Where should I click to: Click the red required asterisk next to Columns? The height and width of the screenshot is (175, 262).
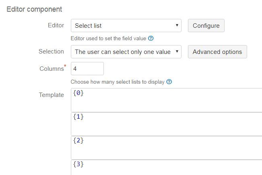[x=65, y=66]
